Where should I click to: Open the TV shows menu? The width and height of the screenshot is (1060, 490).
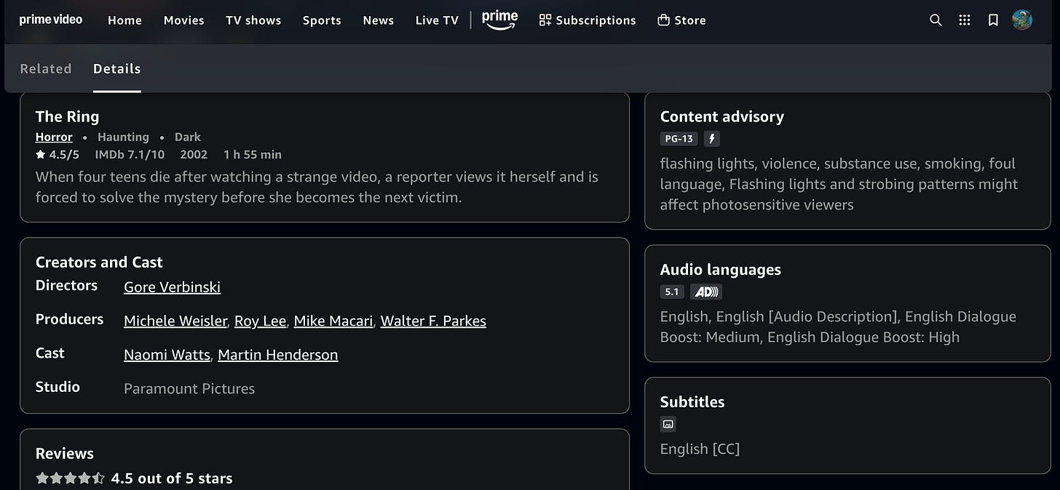point(253,20)
